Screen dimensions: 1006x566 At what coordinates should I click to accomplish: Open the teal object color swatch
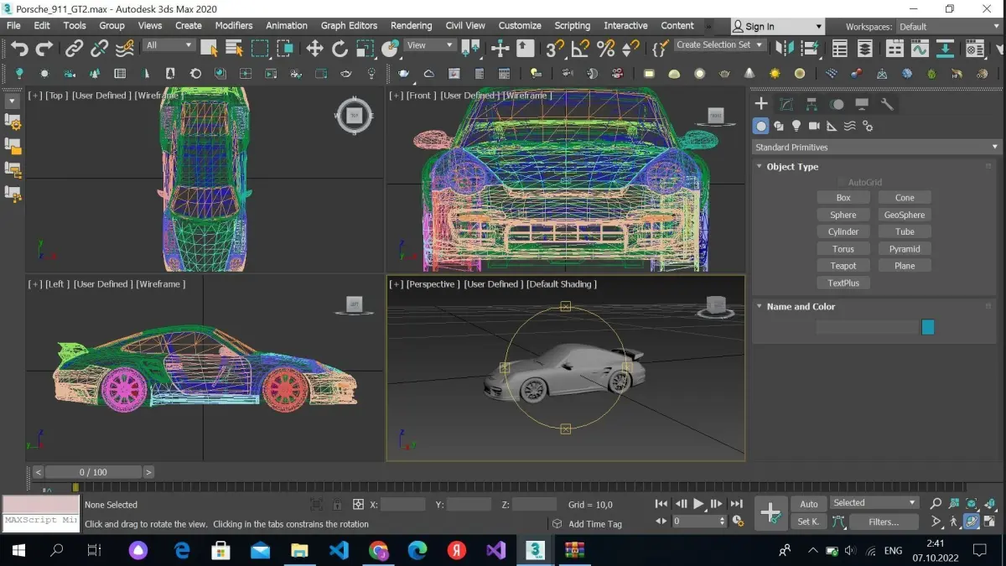pyautogui.click(x=927, y=327)
